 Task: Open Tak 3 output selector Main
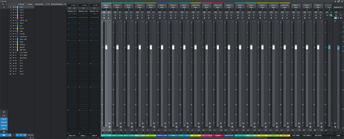129,7
